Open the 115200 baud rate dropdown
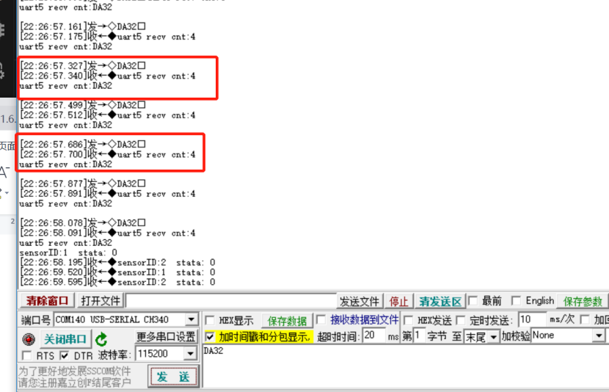This screenshot has width=609, height=392. 190,354
